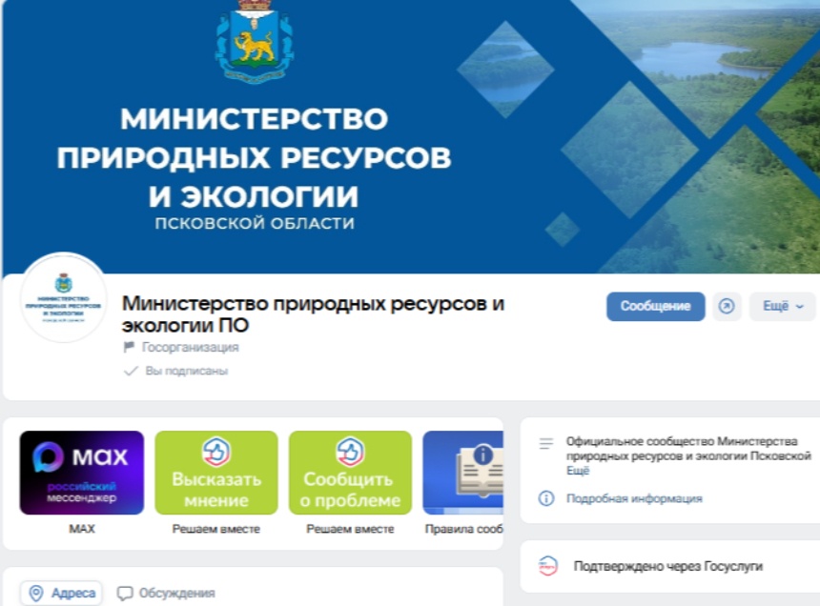
Task: Open the MAX messenger tile
Action: coord(82,473)
